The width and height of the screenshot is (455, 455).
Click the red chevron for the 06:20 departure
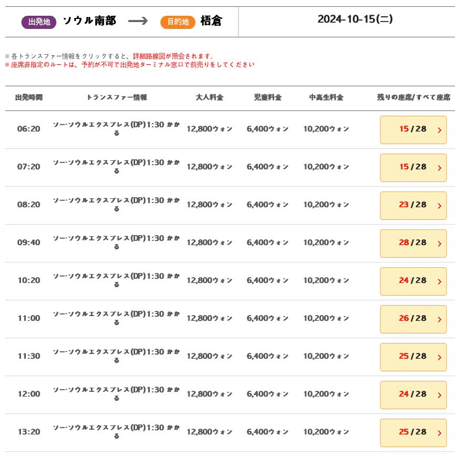click(439, 130)
